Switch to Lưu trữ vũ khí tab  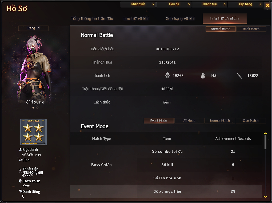point(136,19)
